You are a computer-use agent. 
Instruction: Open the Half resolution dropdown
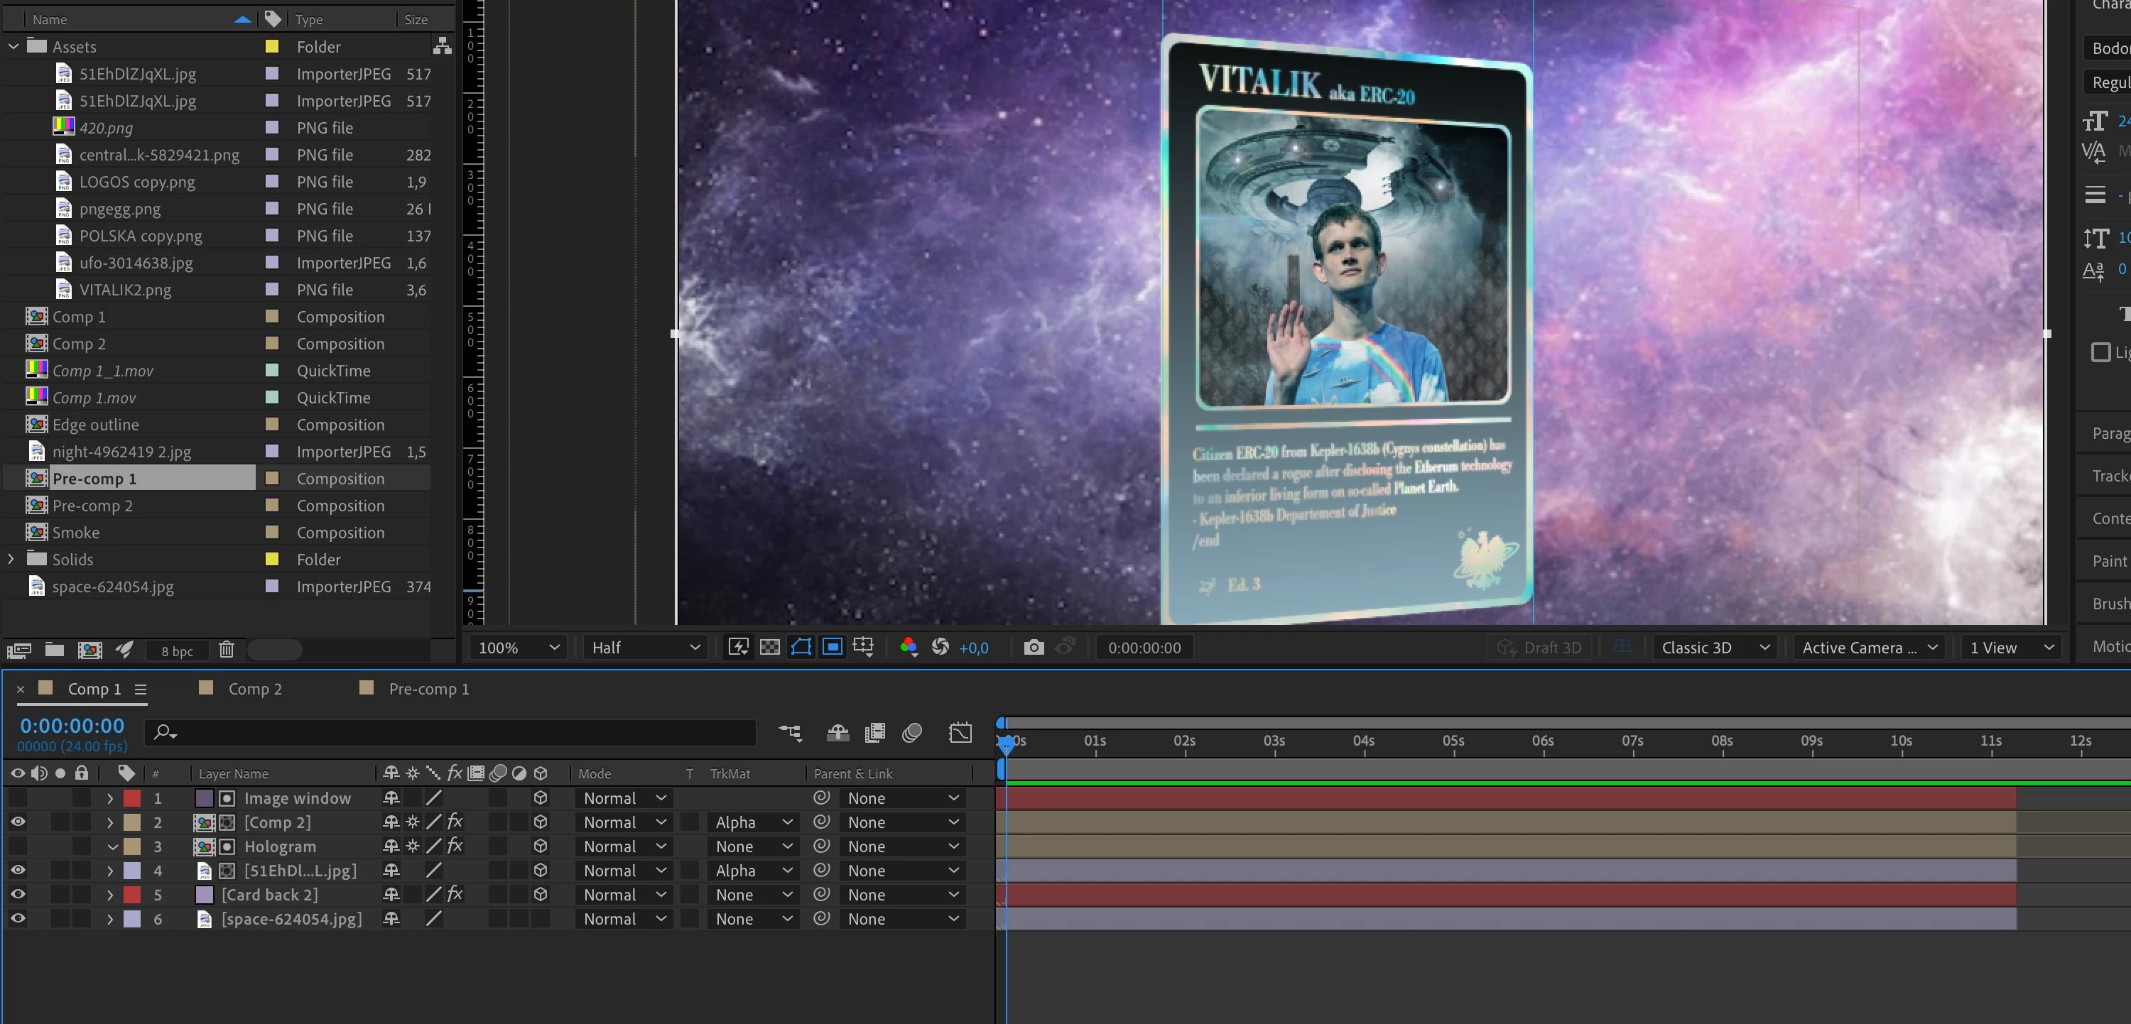[x=645, y=648]
